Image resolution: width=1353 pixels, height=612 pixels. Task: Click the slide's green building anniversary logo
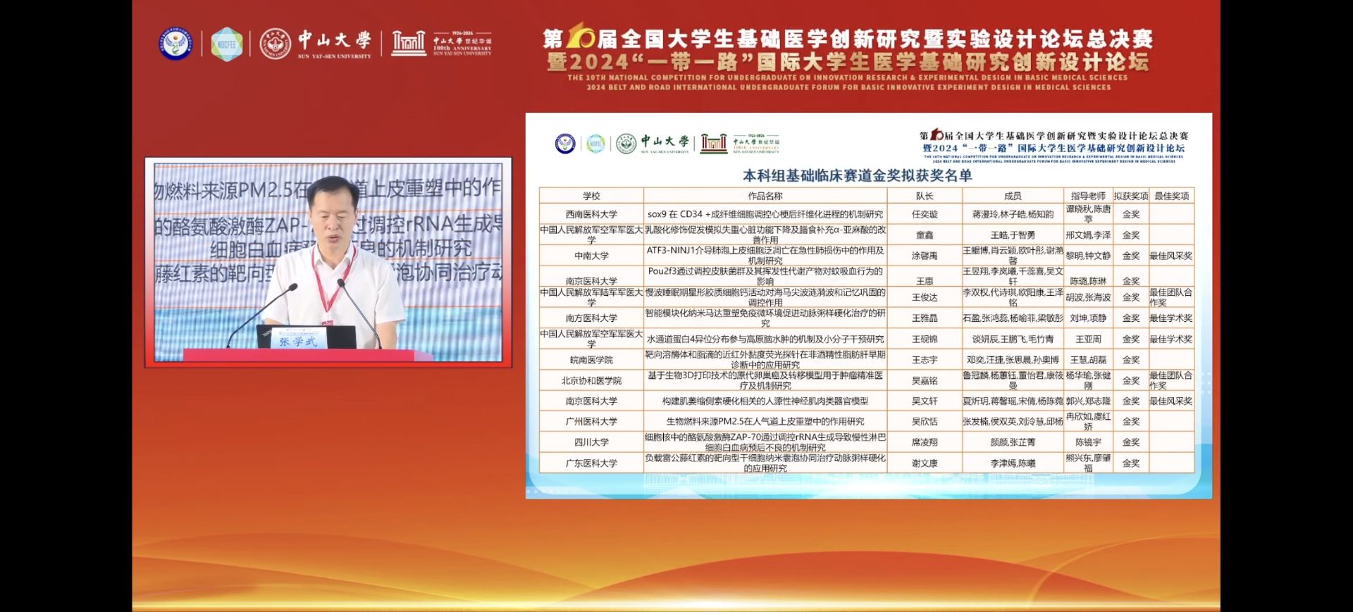pyautogui.click(x=713, y=143)
